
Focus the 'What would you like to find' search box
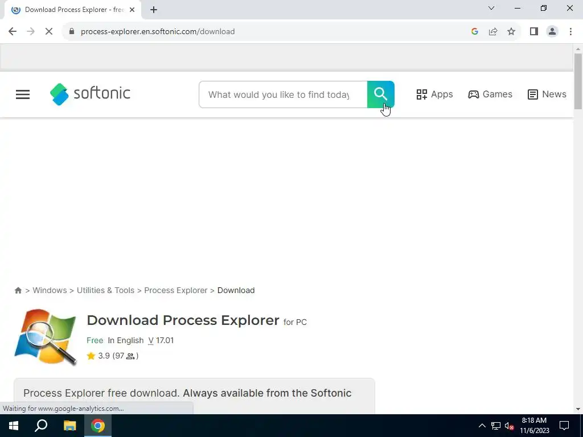pos(283,94)
